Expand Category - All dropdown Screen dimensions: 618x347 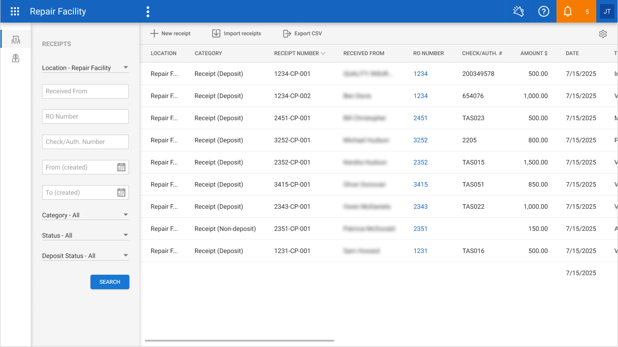pos(85,215)
